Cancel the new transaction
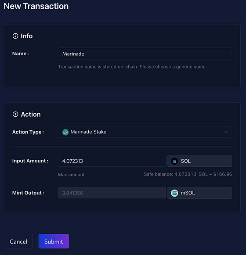246x255 pixels. pos(18,241)
